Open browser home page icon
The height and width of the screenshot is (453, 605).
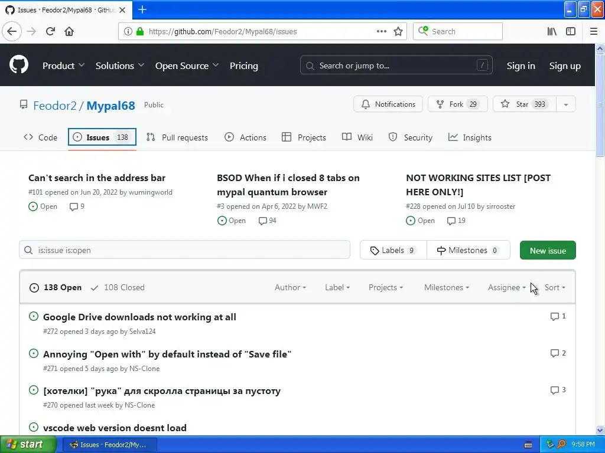point(69,31)
